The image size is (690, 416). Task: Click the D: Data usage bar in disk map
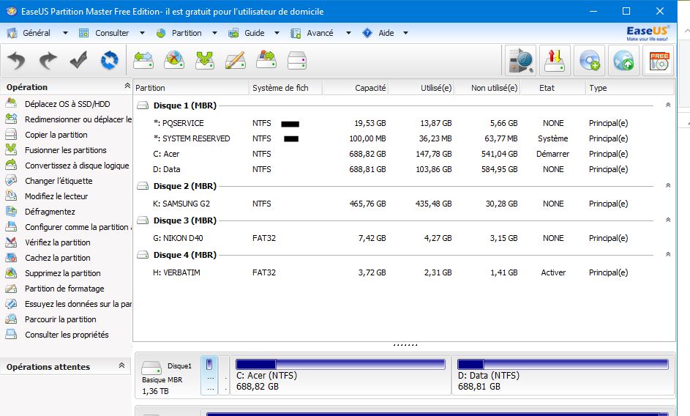click(563, 364)
